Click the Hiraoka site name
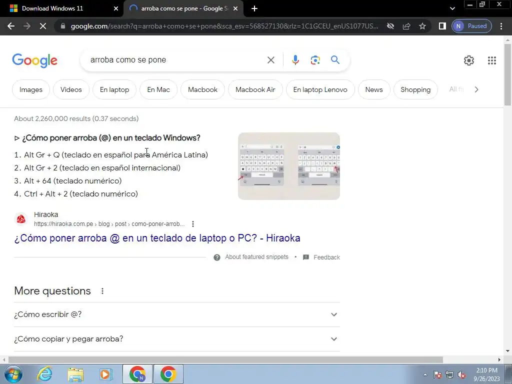The height and width of the screenshot is (384, 512). (46, 214)
